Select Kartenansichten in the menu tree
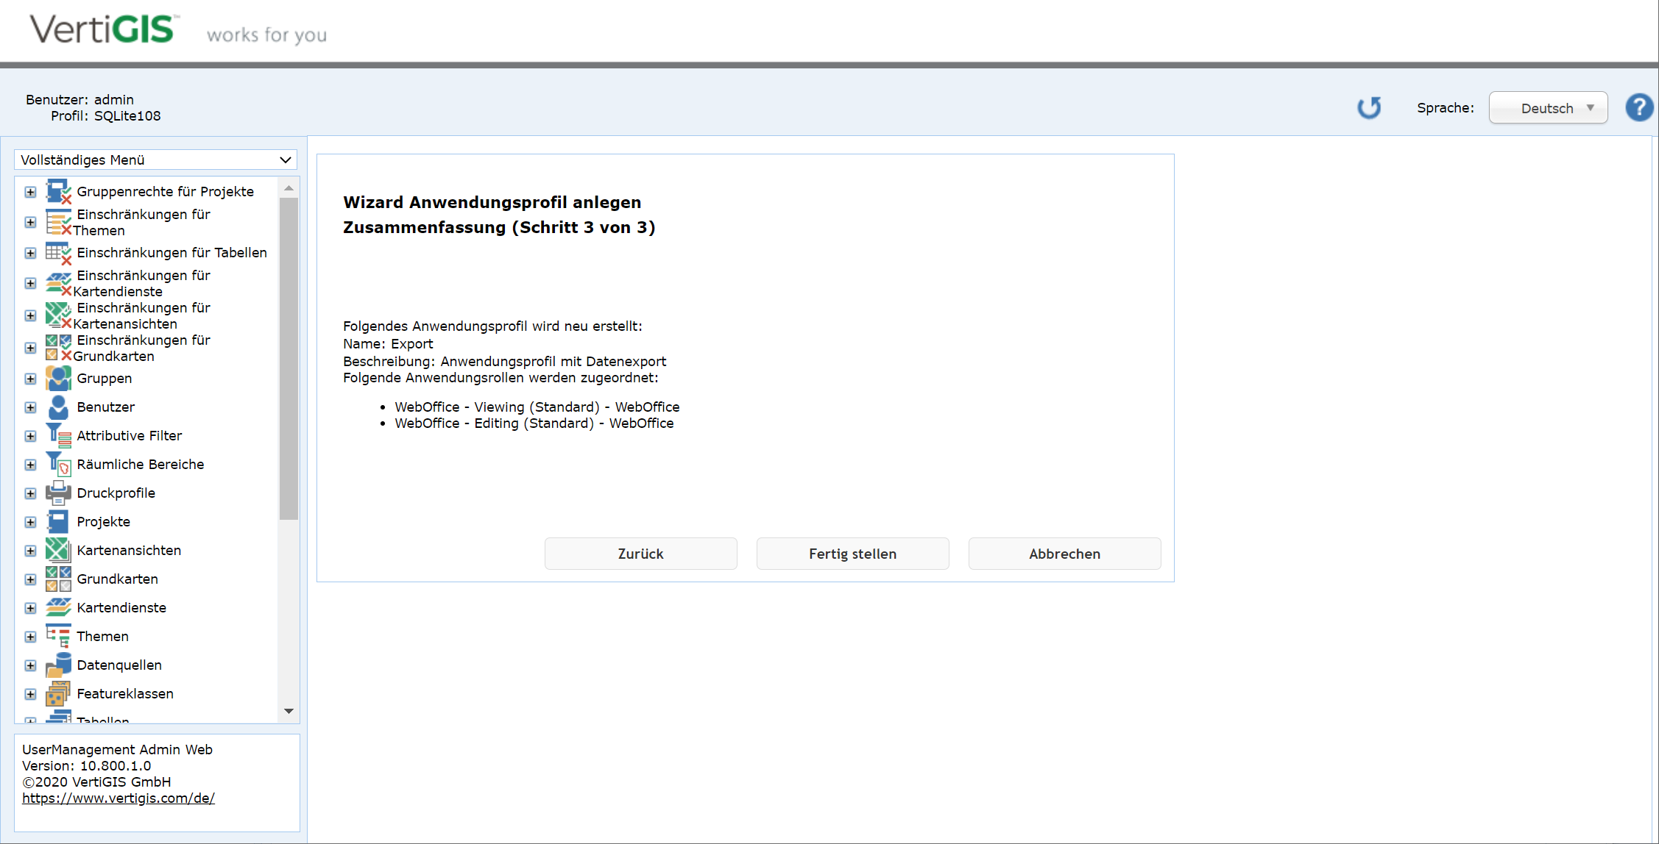1659x844 pixels. pyautogui.click(x=129, y=550)
